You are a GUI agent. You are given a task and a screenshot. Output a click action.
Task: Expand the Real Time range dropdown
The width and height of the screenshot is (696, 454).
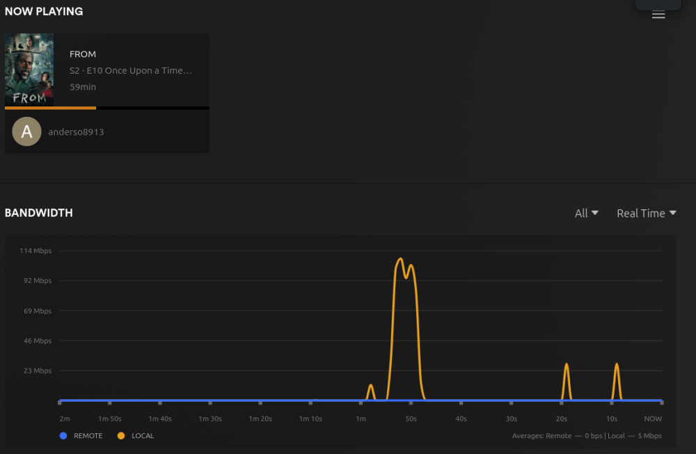coord(646,213)
